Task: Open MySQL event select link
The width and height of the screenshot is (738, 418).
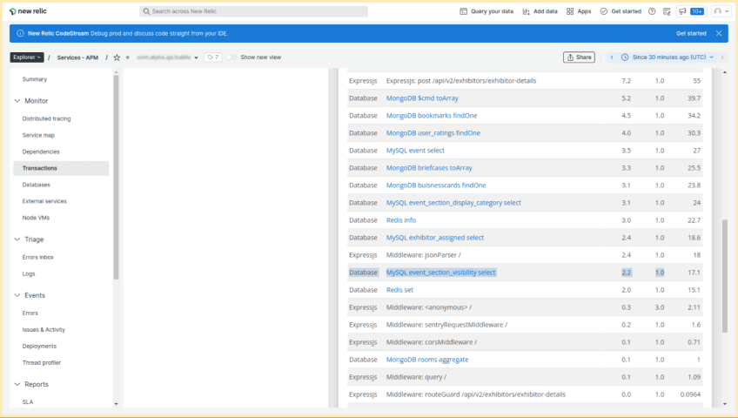Action: coord(415,150)
